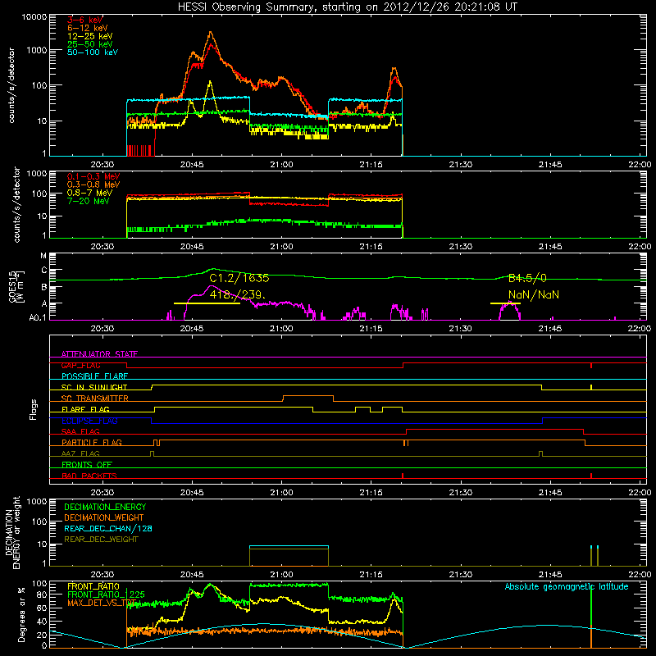Viewport: 656px width, 656px height.
Task: Click the DECIMATION_WEIGHT legend label
Action: [x=104, y=517]
